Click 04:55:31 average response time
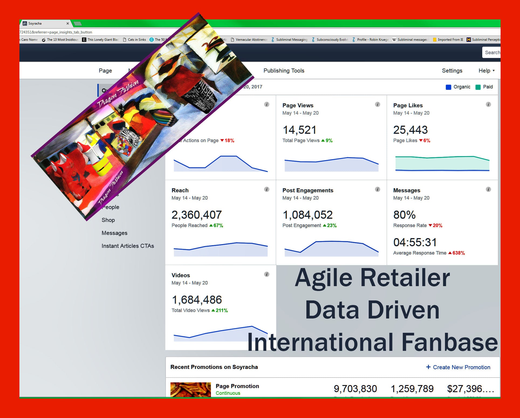520x418 pixels. coord(415,242)
